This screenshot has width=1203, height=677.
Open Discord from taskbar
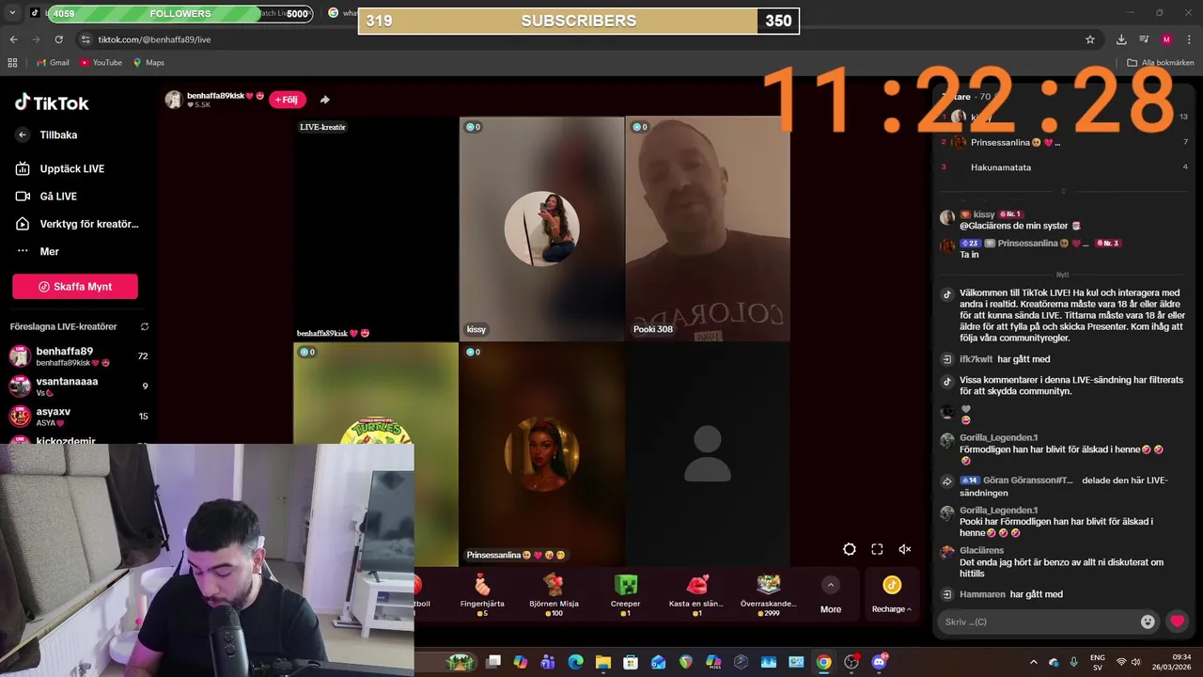[x=880, y=662]
